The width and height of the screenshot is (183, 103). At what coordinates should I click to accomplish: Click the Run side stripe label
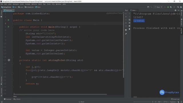click(182, 31)
